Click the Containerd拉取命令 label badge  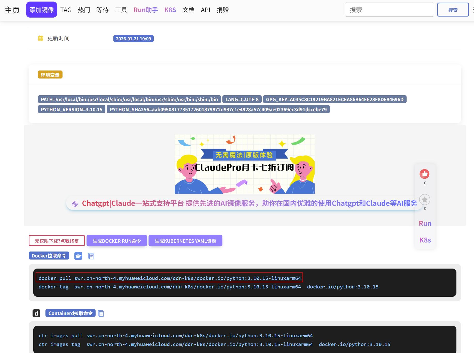71,313
